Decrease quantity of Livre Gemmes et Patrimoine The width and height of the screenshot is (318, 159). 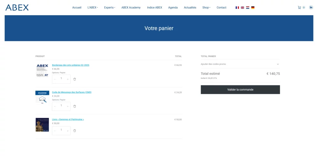55,131
